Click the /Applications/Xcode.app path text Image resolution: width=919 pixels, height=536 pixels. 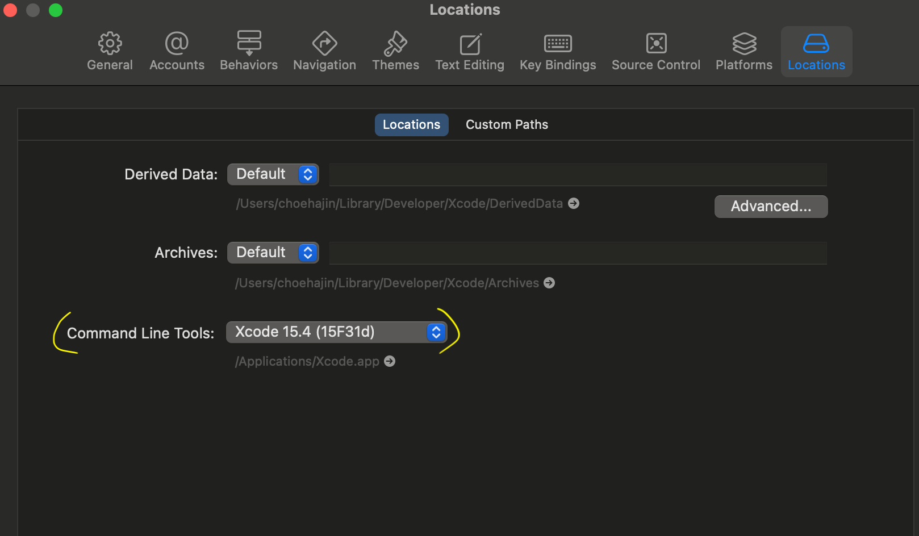307,361
